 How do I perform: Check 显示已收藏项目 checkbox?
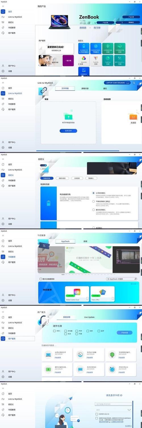tap(41, 279)
